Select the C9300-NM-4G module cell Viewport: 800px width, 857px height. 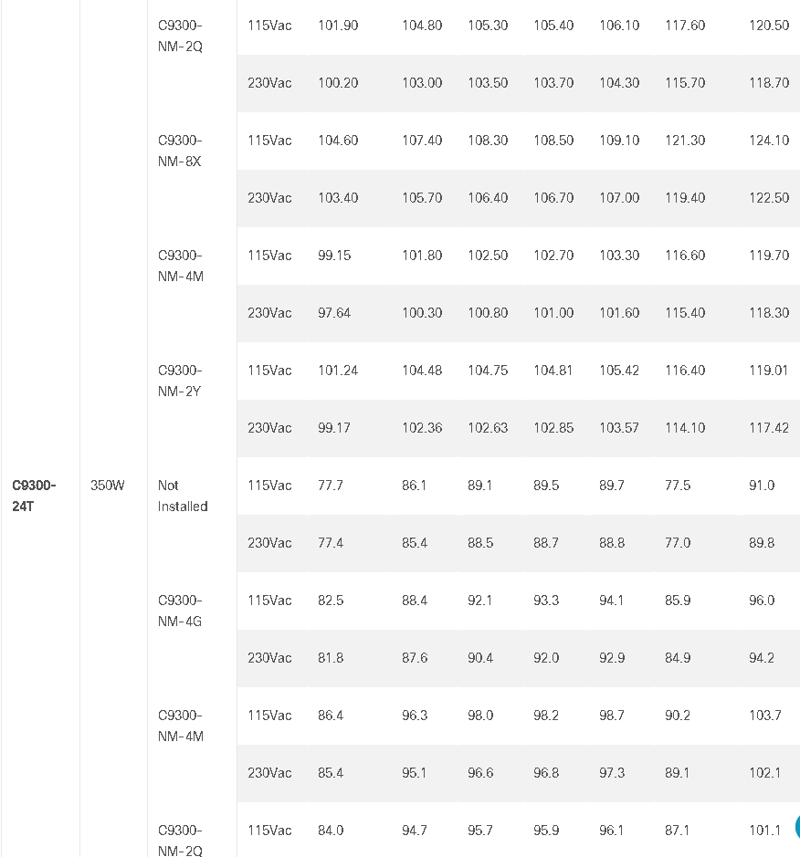[180, 611]
